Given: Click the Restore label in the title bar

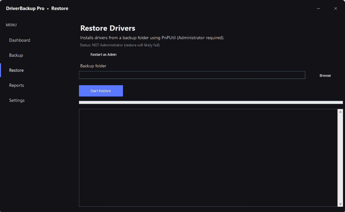Looking at the screenshot, I should pyautogui.click(x=60, y=8).
